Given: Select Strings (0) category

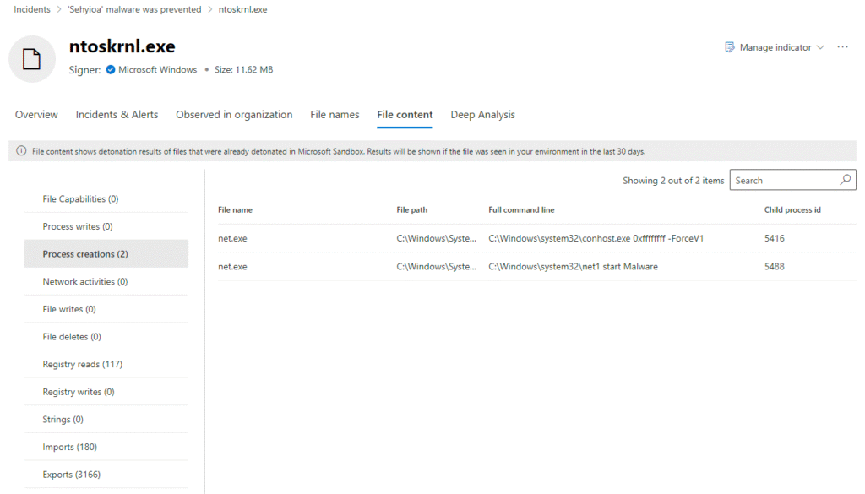Looking at the screenshot, I should [x=106, y=419].
